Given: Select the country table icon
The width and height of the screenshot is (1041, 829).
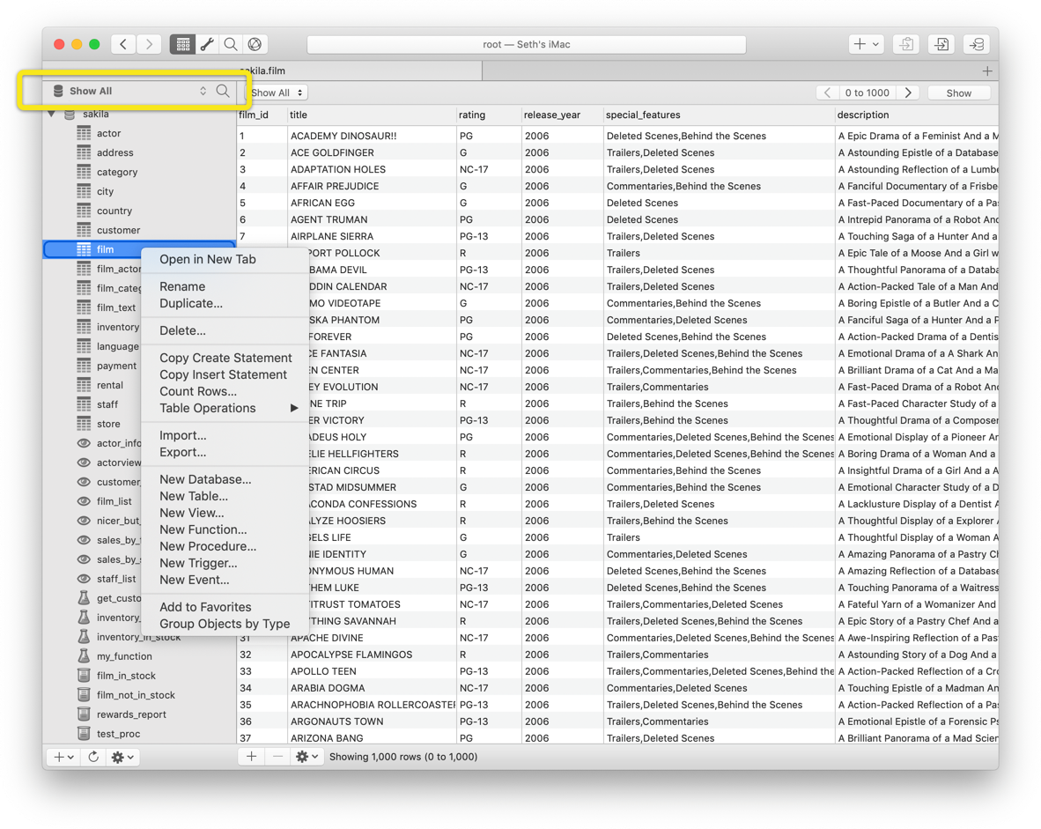Looking at the screenshot, I should tap(84, 211).
